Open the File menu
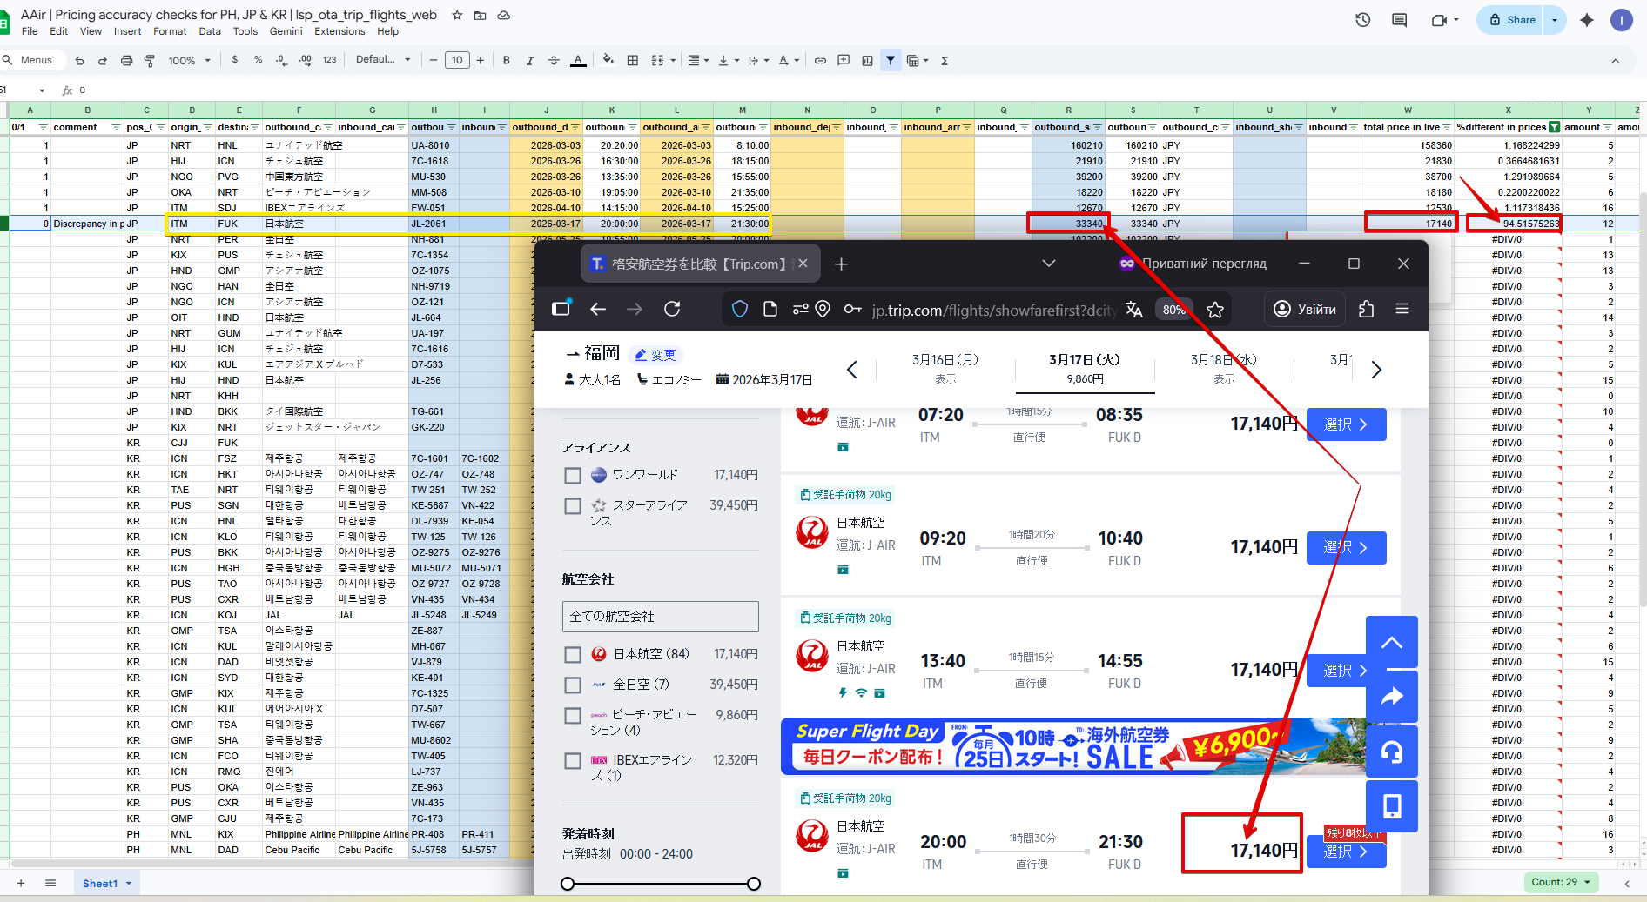The height and width of the screenshot is (902, 1647). [30, 31]
